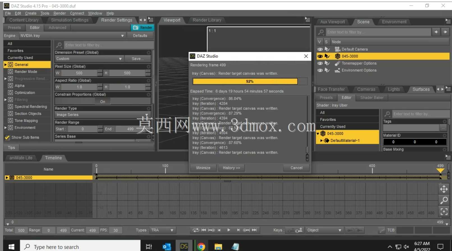Image resolution: width=452 pixels, height=251 pixels.
Task: Open the Viewport pane options menu
Action: pyautogui.click(x=308, y=20)
